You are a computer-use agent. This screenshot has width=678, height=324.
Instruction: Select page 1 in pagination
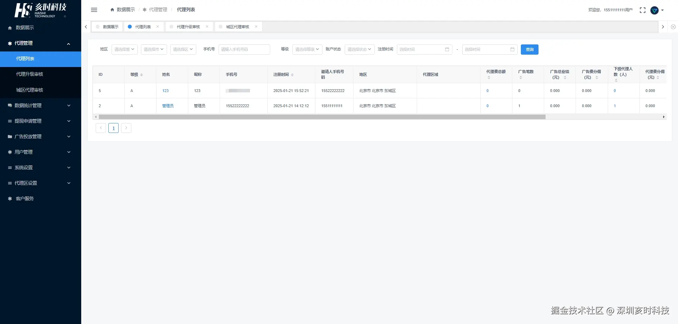(113, 128)
